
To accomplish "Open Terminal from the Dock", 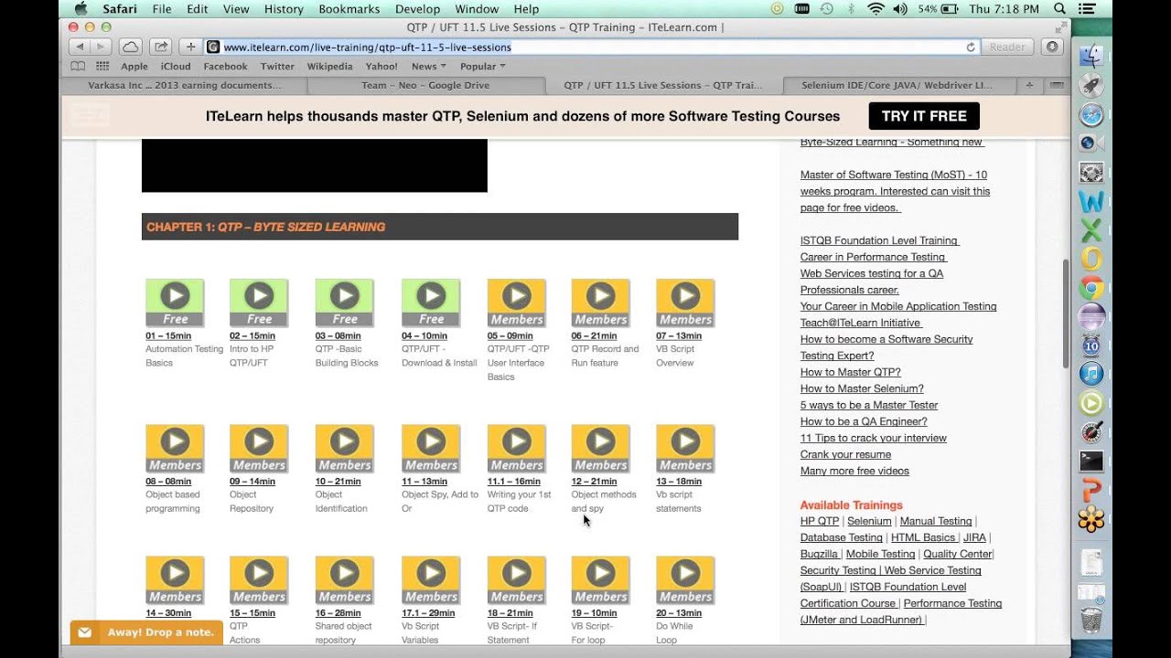I will click(x=1091, y=462).
